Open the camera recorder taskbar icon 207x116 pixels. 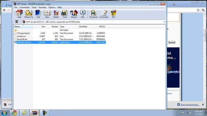coord(45,113)
